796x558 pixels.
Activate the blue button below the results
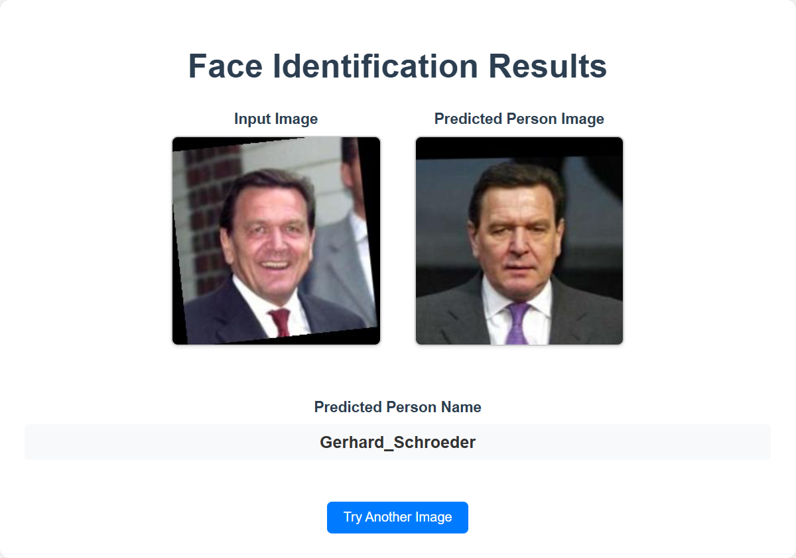[397, 518]
